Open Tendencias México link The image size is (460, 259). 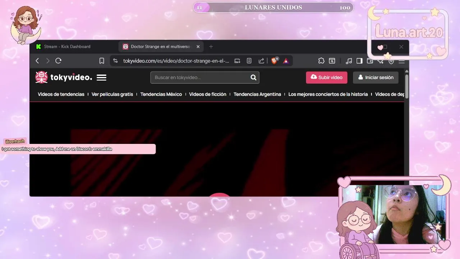point(161,94)
